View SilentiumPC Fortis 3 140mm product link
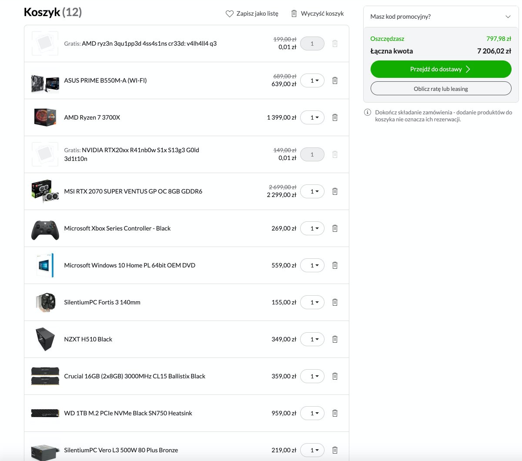Viewport: 522px width, 461px height. [102, 302]
